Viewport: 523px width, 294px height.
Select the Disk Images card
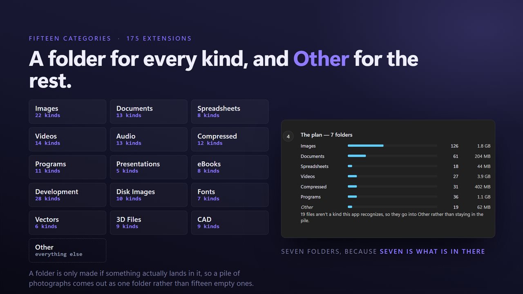pyautogui.click(x=149, y=195)
